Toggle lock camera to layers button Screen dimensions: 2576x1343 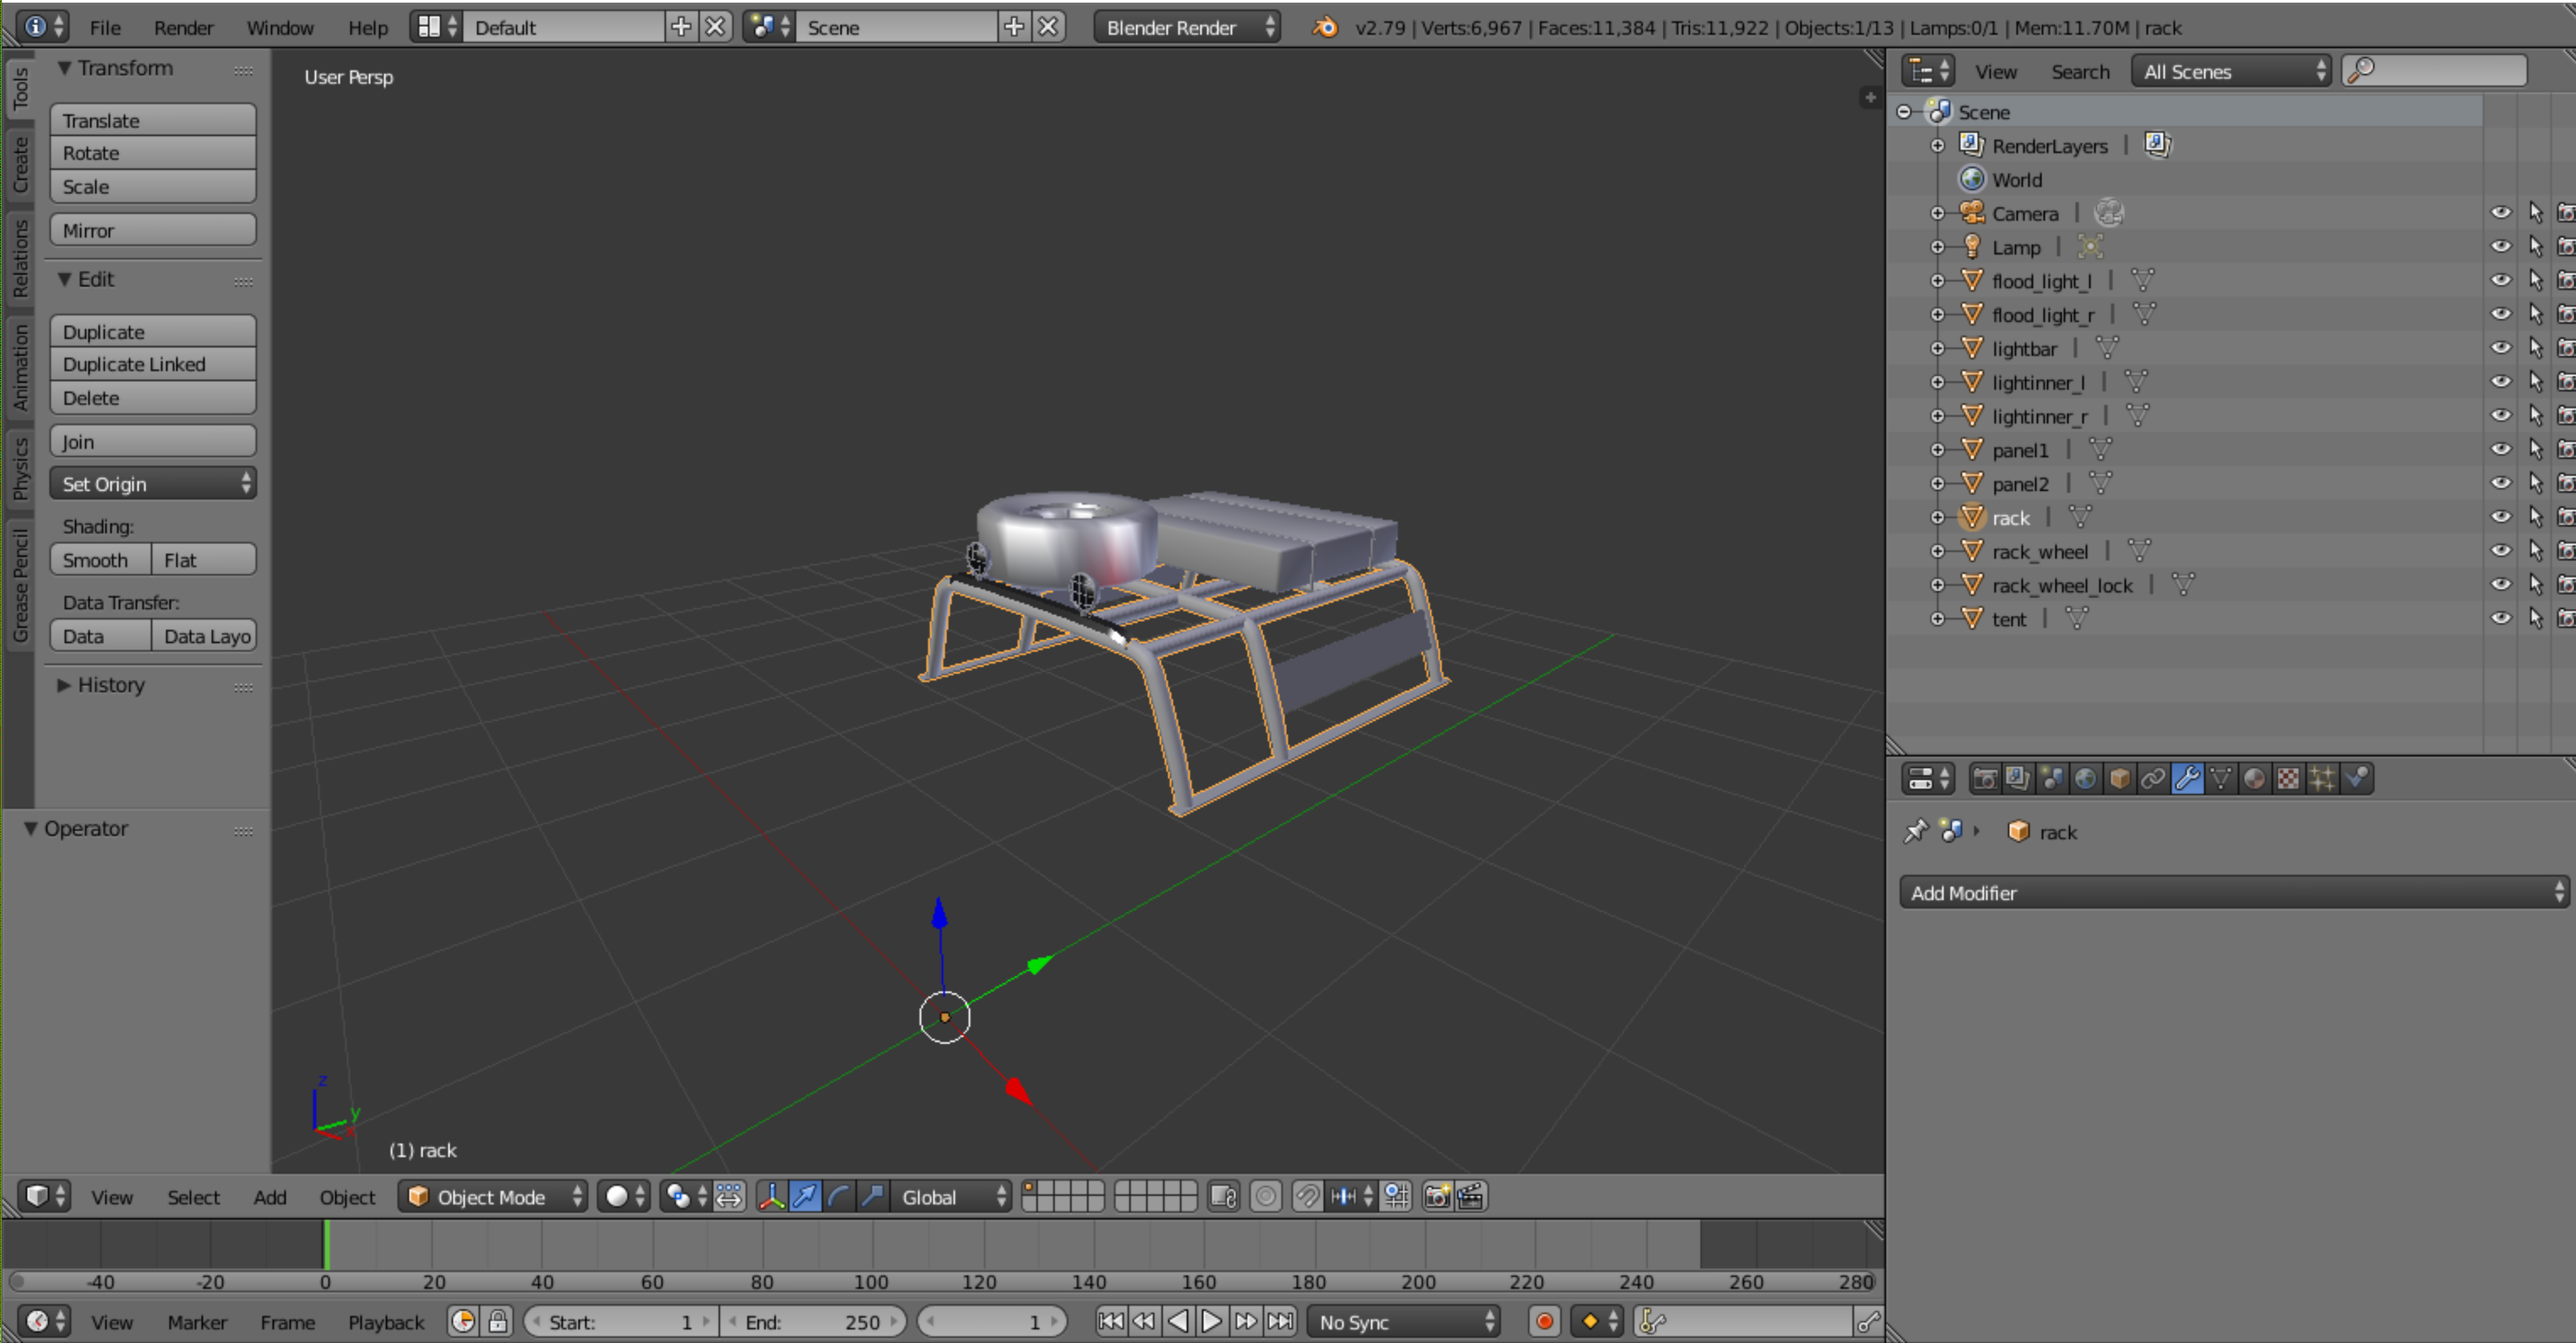point(1224,1197)
